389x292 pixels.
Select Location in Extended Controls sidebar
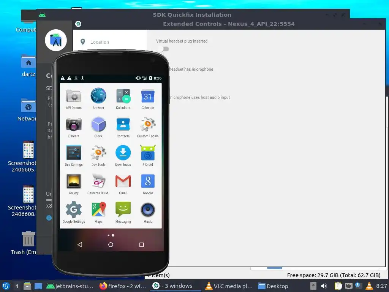point(99,42)
